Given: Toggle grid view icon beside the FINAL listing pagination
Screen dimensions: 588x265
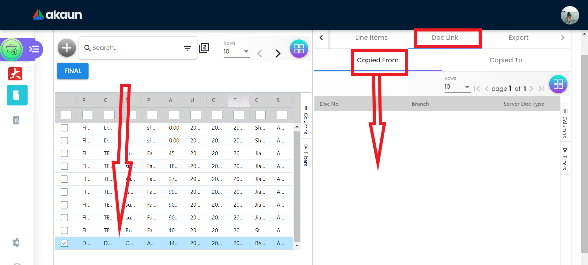Looking at the screenshot, I should [299, 49].
